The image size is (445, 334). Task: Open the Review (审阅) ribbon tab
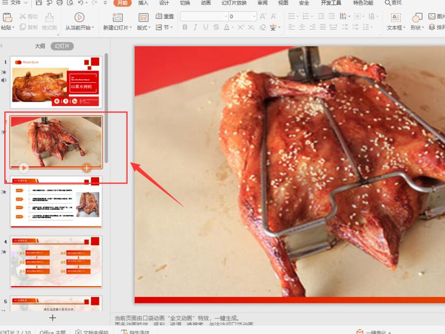point(262,3)
